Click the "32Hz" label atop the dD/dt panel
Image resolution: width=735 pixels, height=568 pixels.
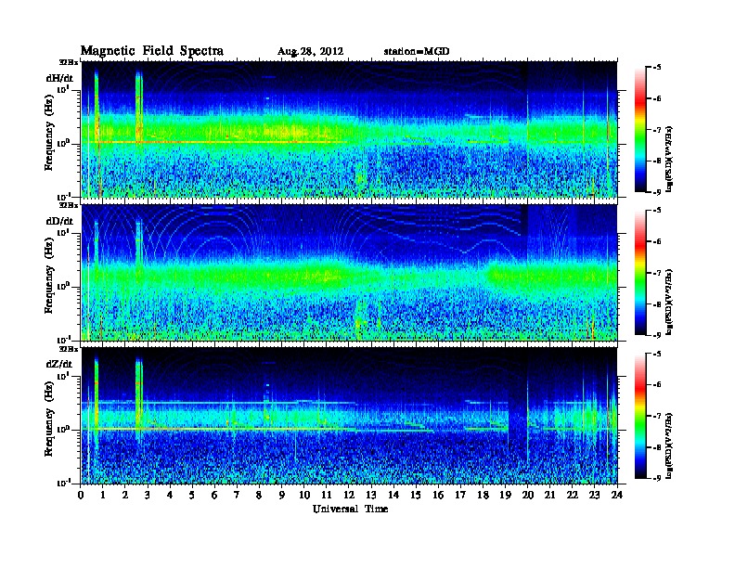click(68, 205)
